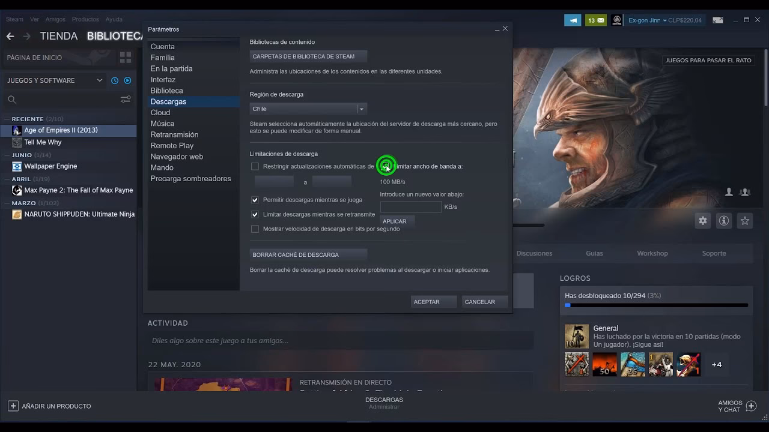Click the Max Payne 2 icon
The width and height of the screenshot is (769, 432).
[17, 190]
